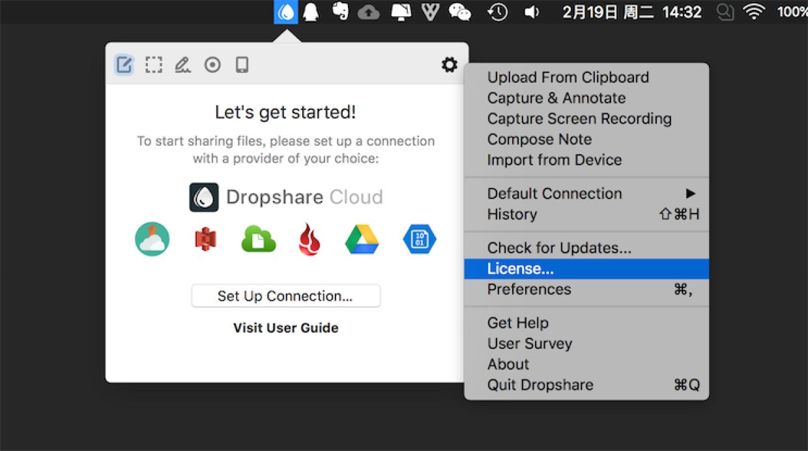Screen dimensions: 808x451
Task: Click the Set Up Connection... button
Action: 285,296
